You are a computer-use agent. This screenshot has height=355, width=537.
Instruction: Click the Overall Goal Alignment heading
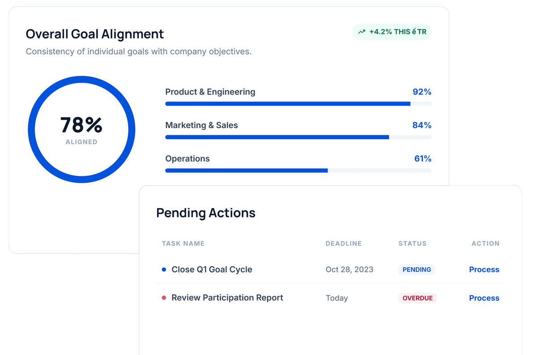point(95,34)
